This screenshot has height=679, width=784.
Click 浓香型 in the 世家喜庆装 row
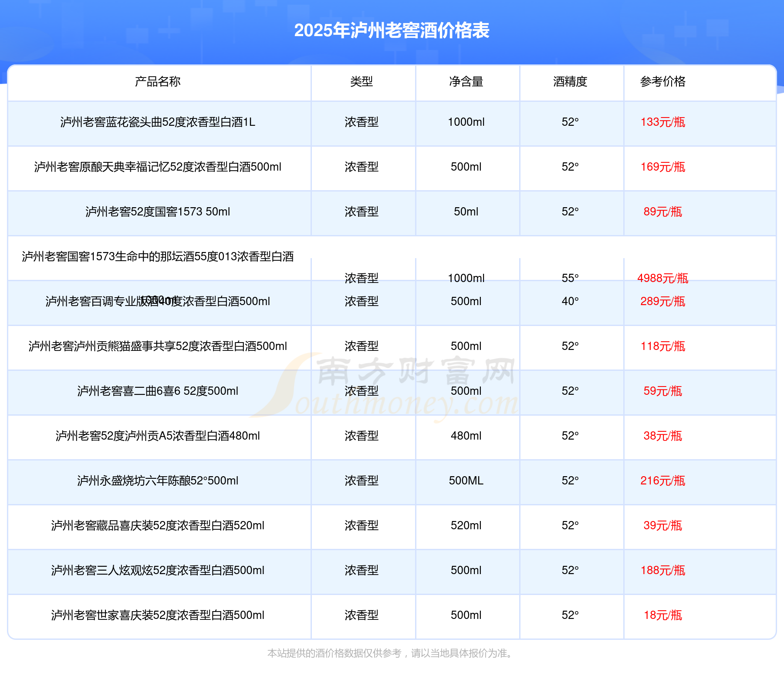pyautogui.click(x=362, y=615)
